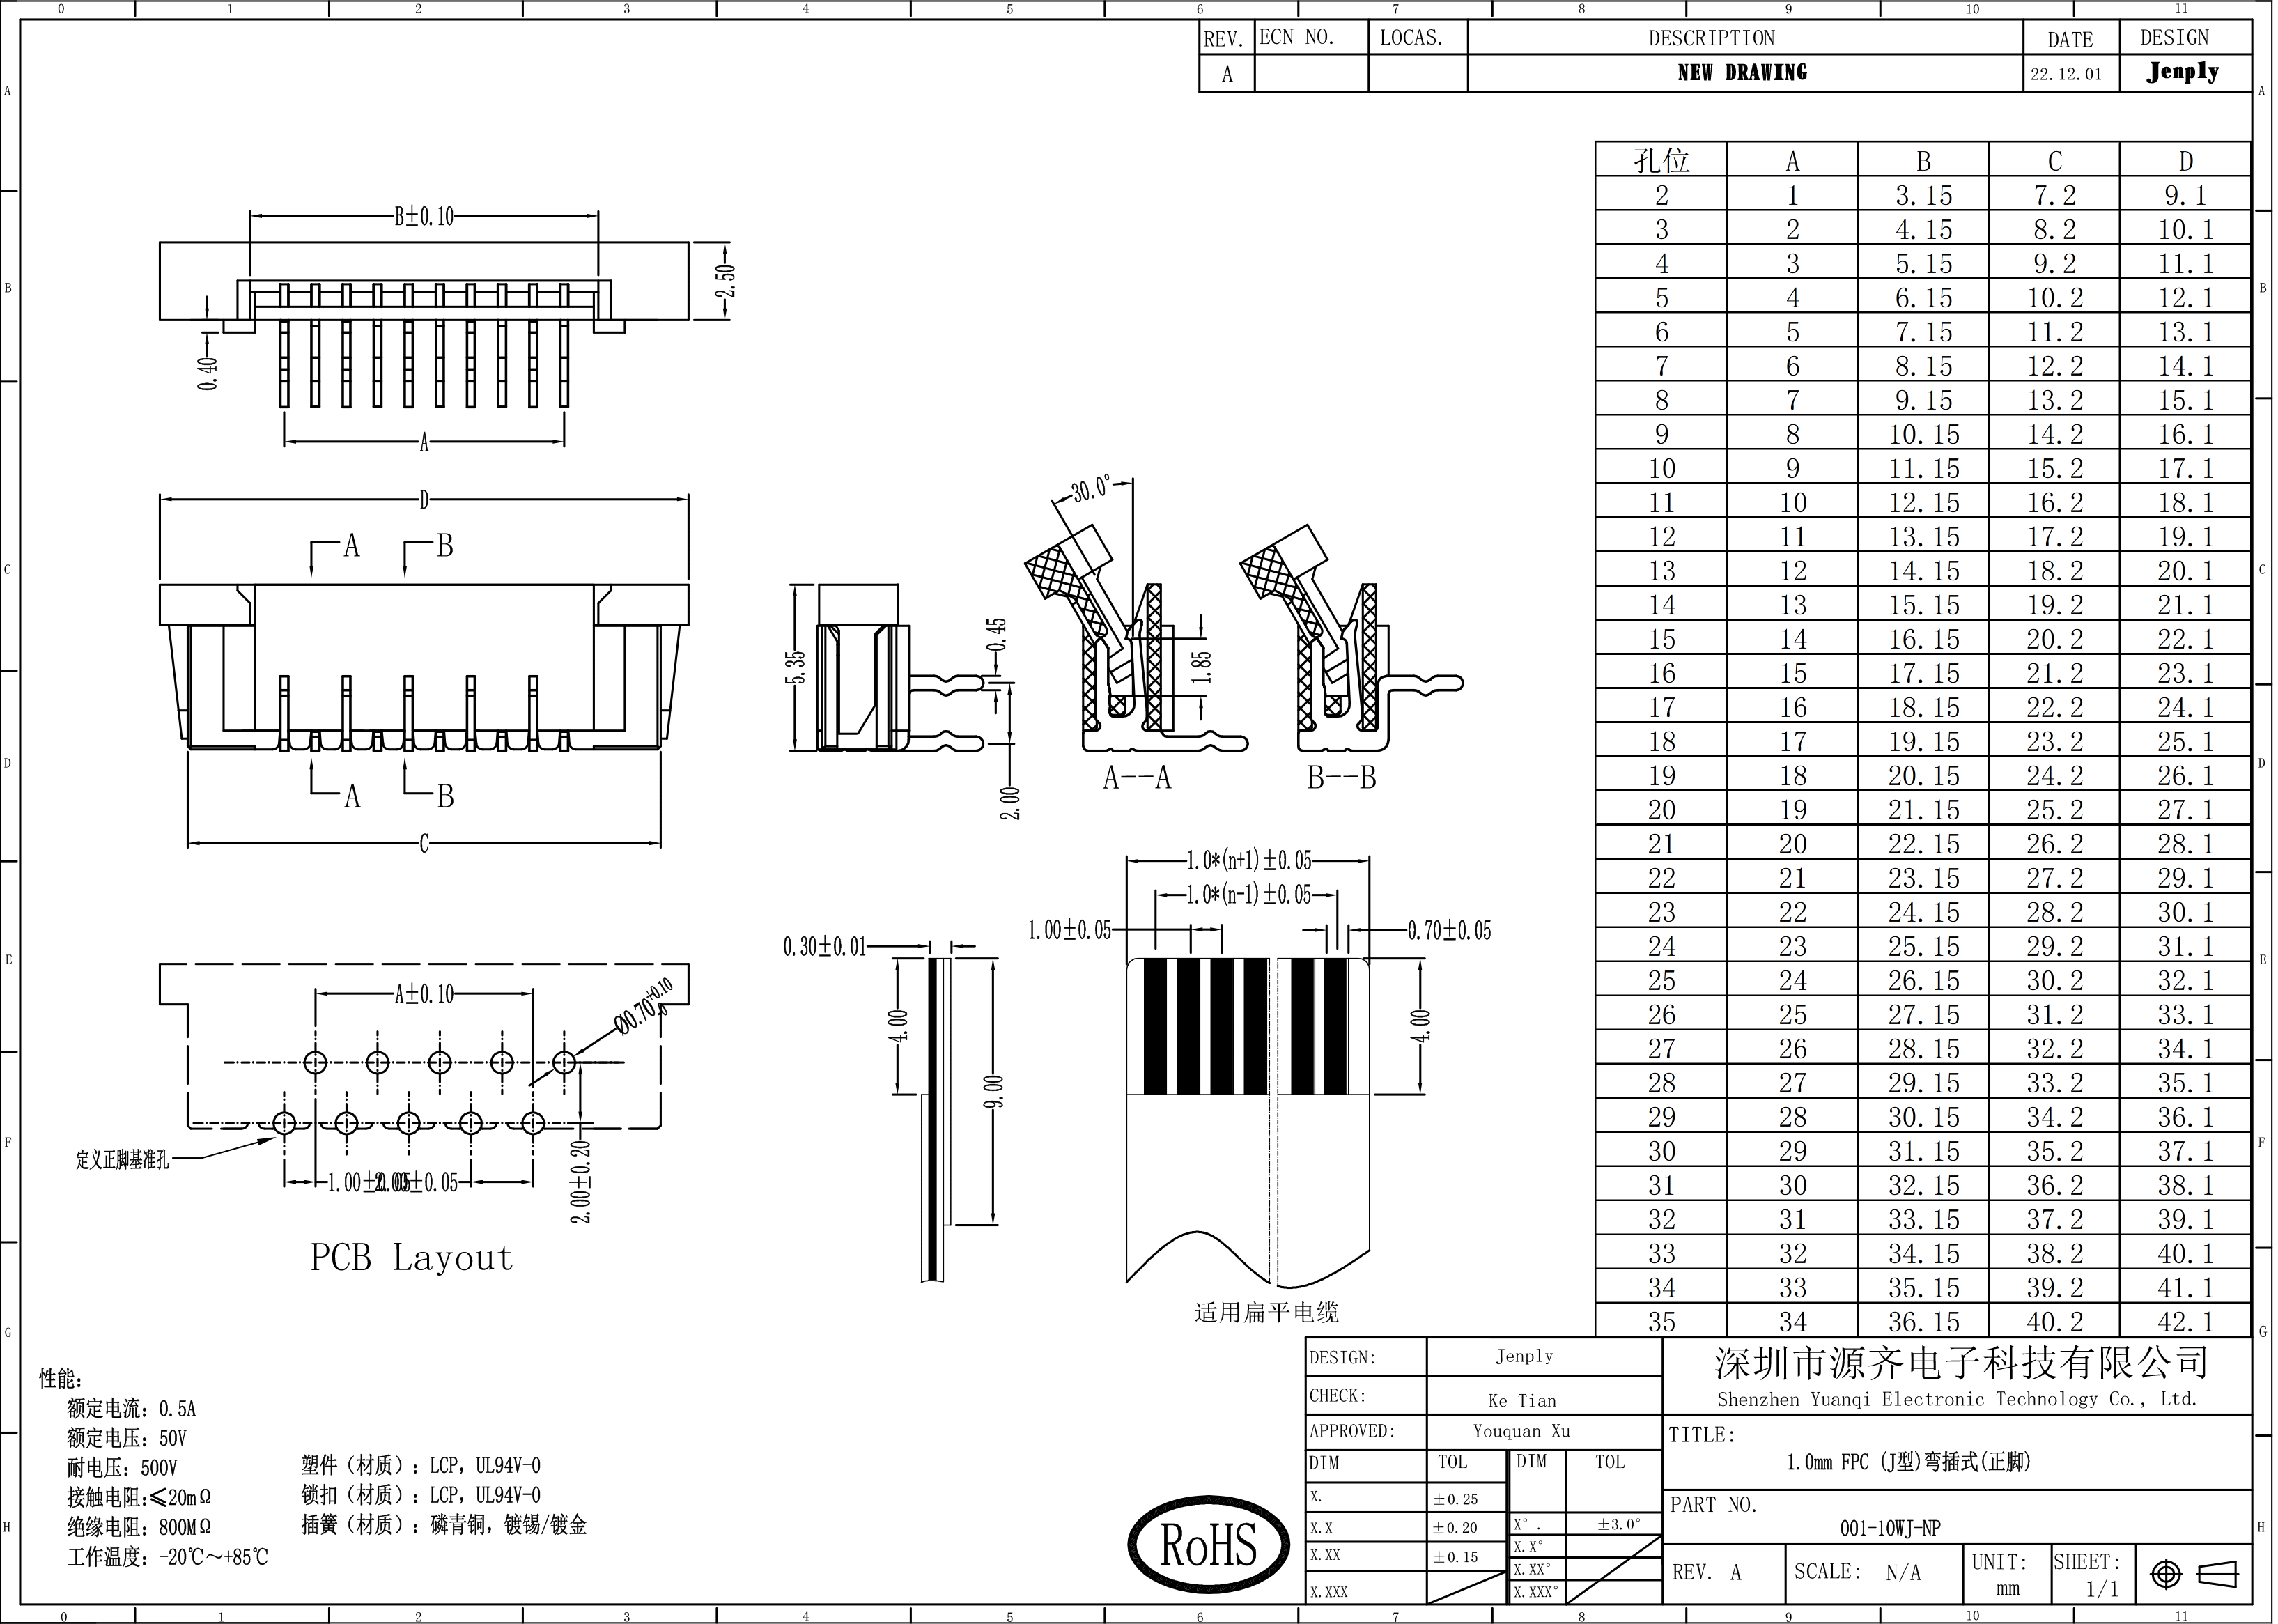This screenshot has width=2278, height=1624.
Task: Click the bold Jenply design signature
Action: tap(2183, 71)
